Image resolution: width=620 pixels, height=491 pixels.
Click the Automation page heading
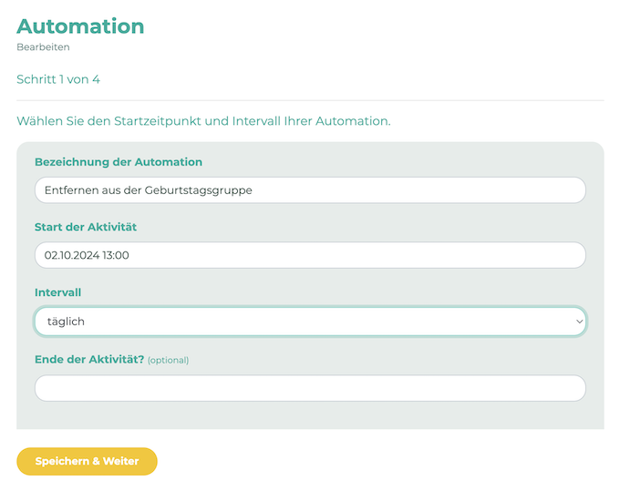click(80, 26)
